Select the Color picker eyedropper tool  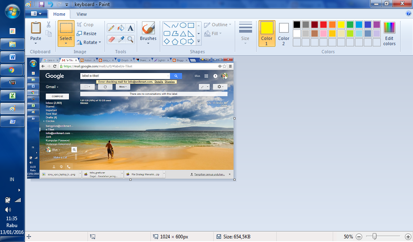tap(121, 40)
